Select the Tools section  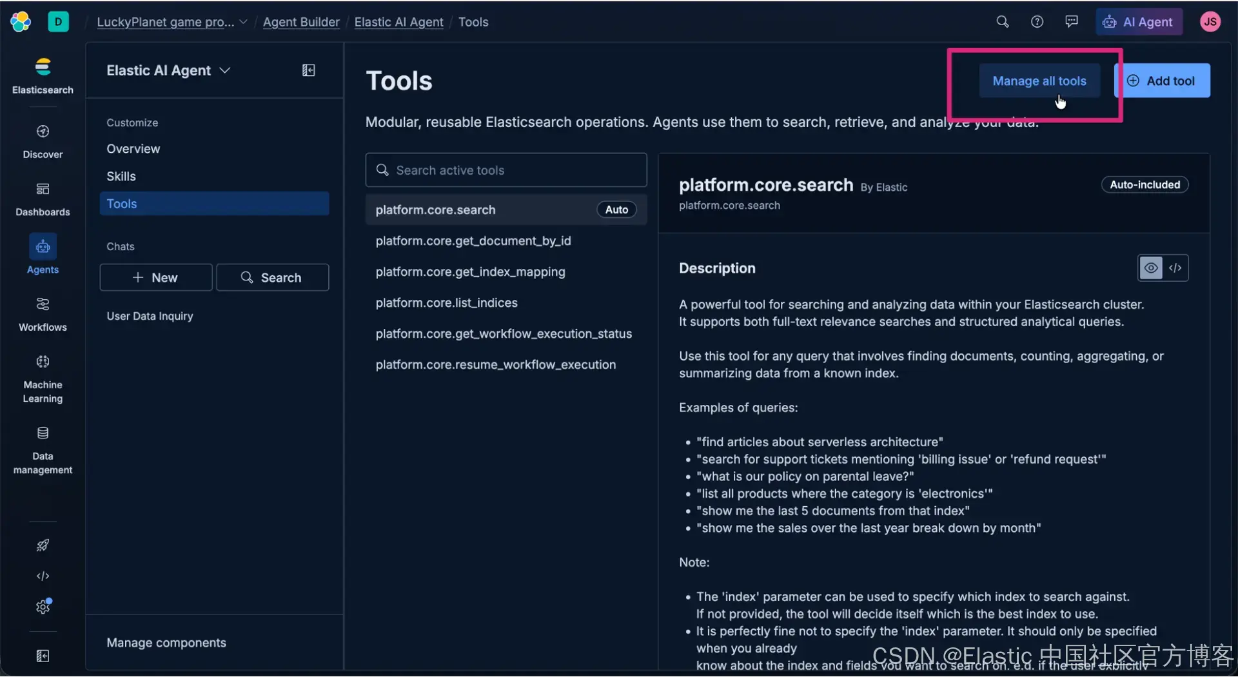[214, 204]
